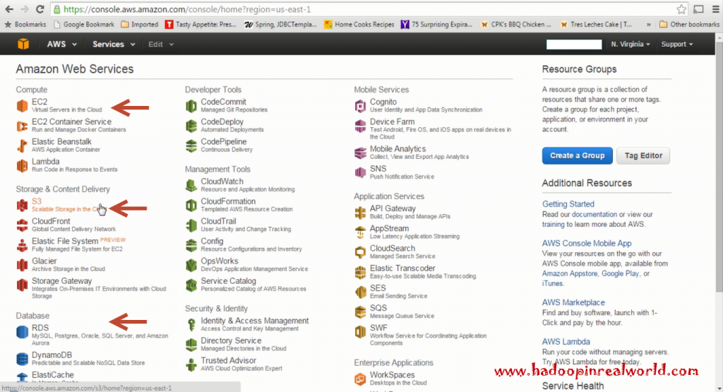Open the AWS dropdown in navigation bar

tap(60, 44)
